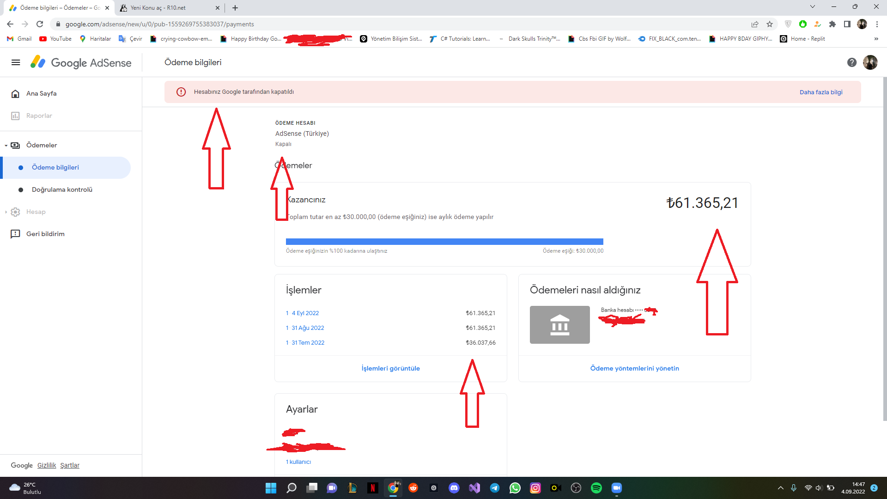
Task: Click the page vertical scrollbar
Action: 885,249
